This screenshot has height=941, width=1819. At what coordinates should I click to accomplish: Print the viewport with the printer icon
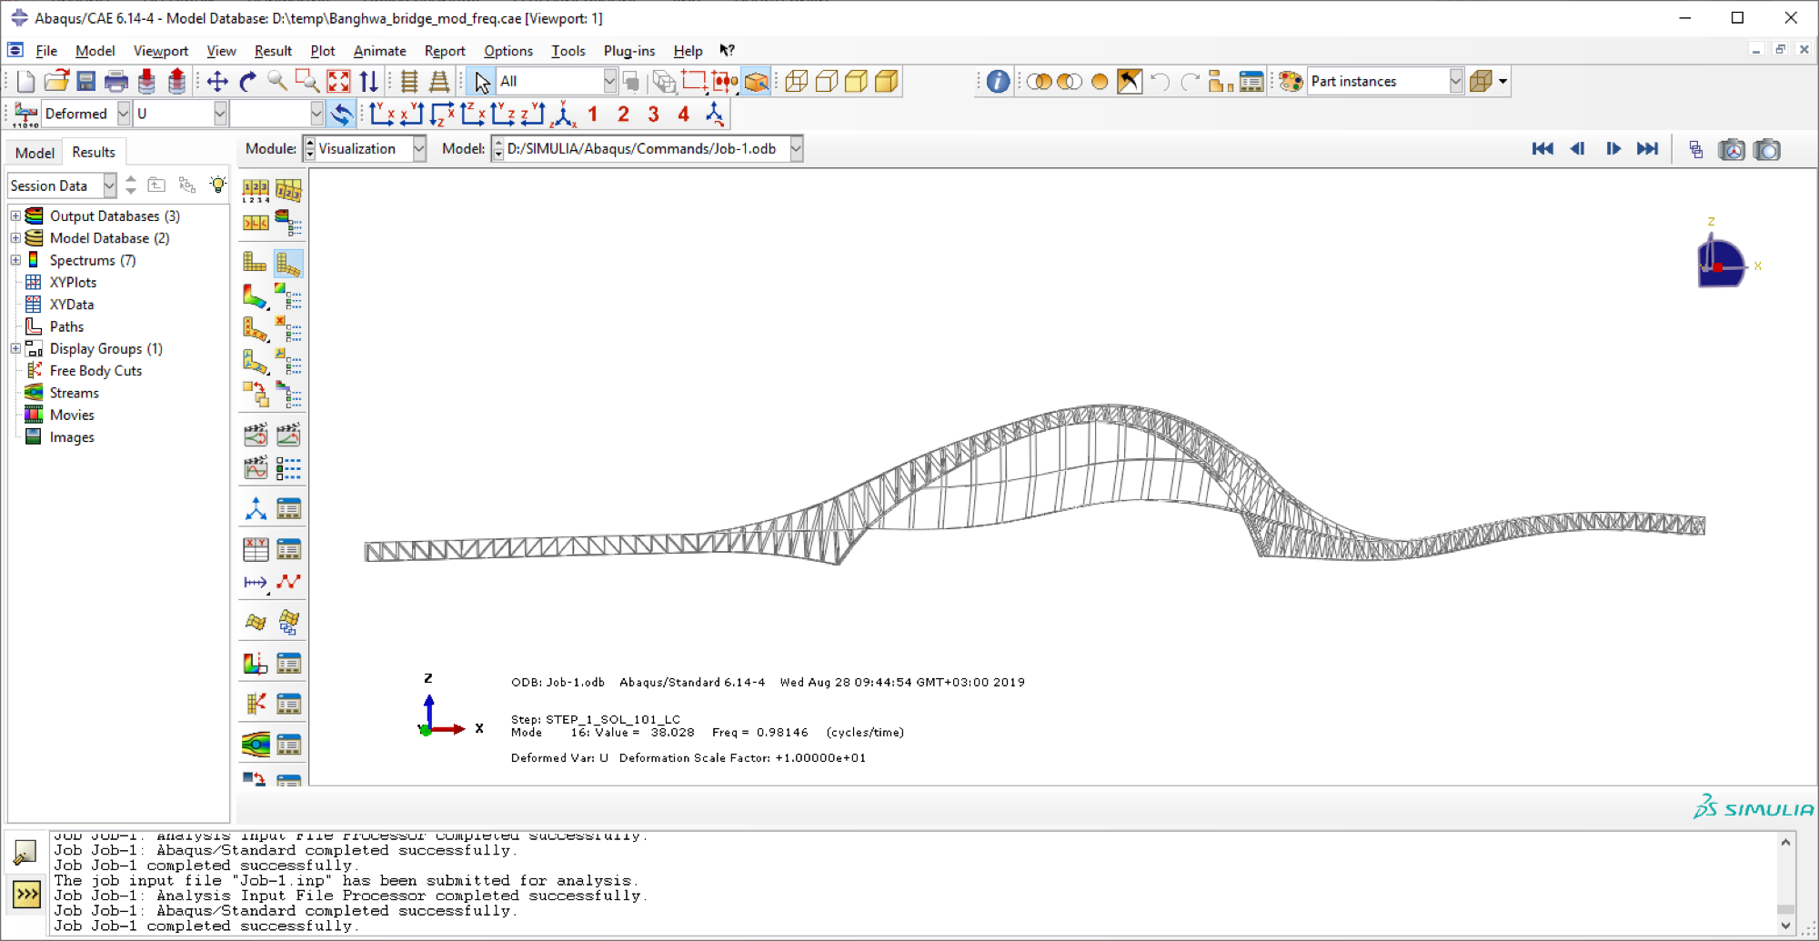116,82
